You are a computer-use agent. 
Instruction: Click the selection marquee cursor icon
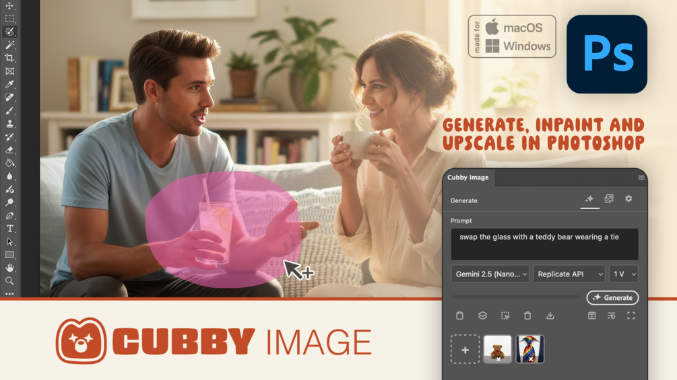[505, 315]
